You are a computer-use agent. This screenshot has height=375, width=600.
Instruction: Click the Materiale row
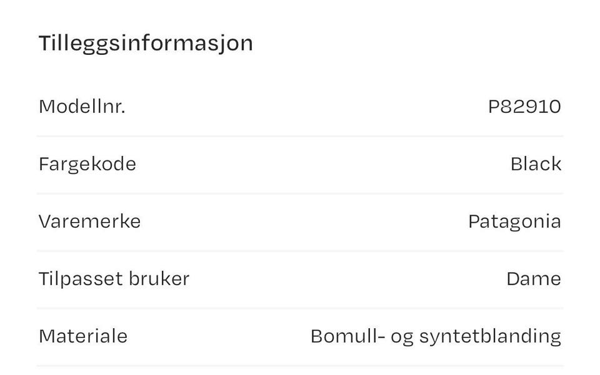coord(300,337)
